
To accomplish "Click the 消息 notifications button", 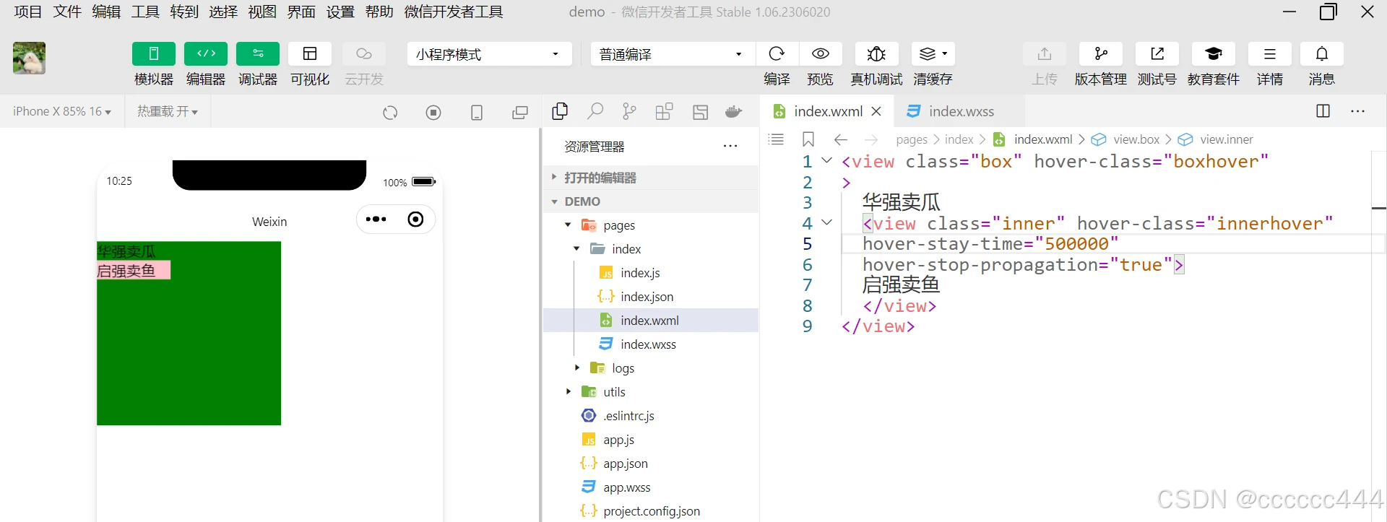I will [x=1321, y=54].
